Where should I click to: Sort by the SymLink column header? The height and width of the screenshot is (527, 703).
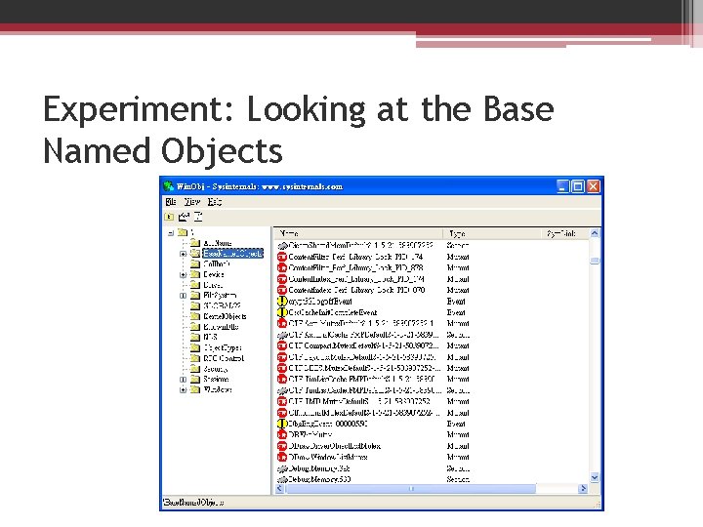(x=565, y=233)
